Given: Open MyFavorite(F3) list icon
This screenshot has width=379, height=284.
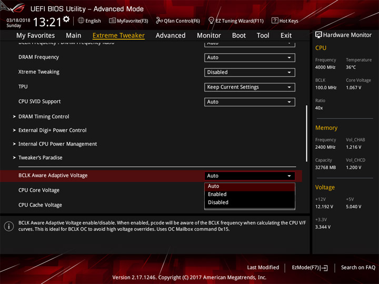Looking at the screenshot, I should pyautogui.click(x=112, y=21).
